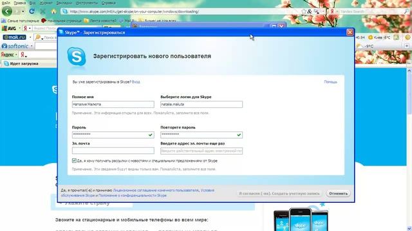Reload the page with the blue refresh icon
The height and width of the screenshot is (231, 412).
32,12
